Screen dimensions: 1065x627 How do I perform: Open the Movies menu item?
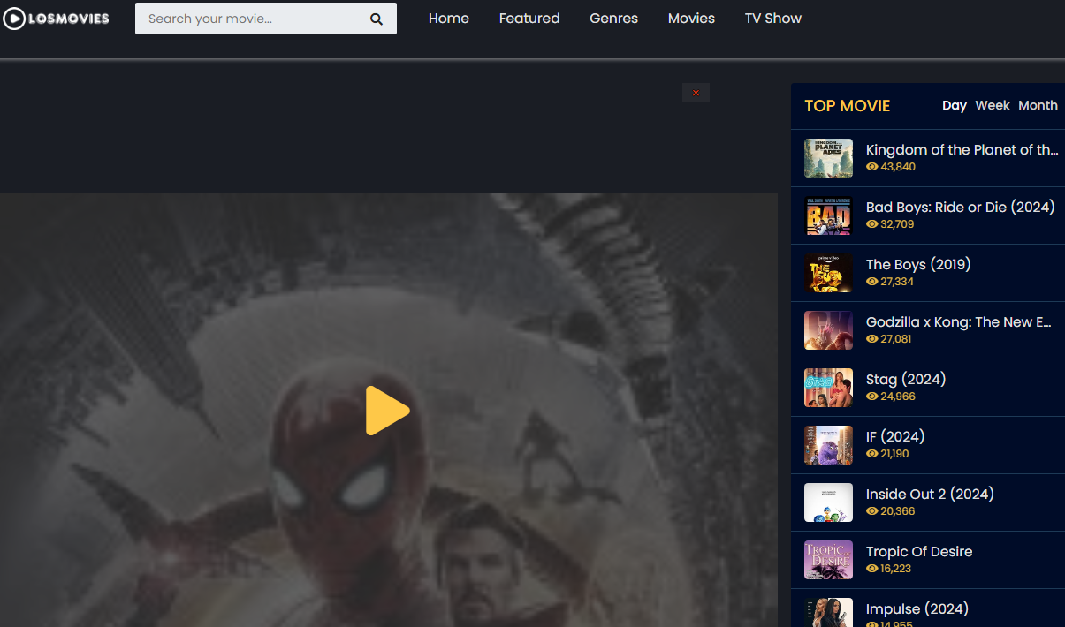coord(691,18)
